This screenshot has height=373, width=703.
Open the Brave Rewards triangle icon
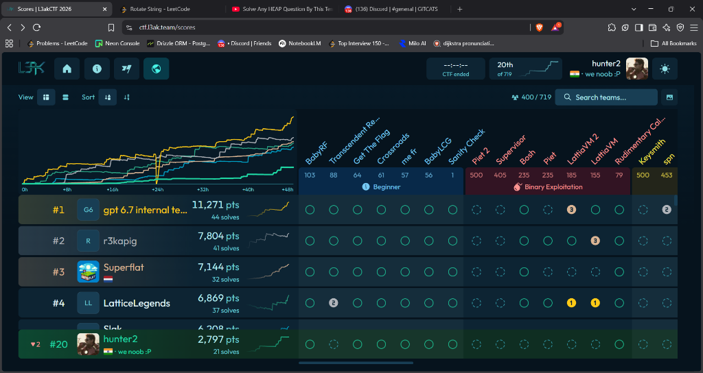555,27
